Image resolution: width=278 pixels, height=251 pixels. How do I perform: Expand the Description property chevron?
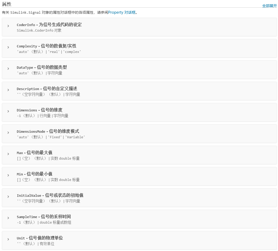click(x=8, y=90)
